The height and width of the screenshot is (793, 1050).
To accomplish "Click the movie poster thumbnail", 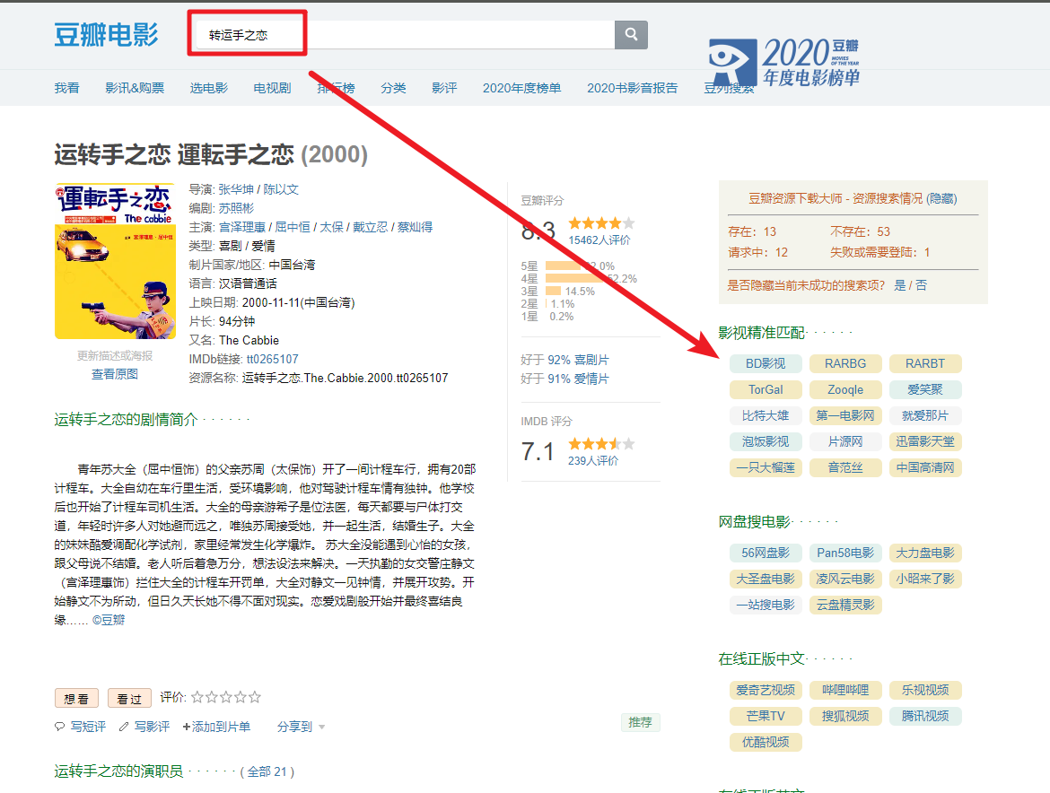I will point(115,262).
